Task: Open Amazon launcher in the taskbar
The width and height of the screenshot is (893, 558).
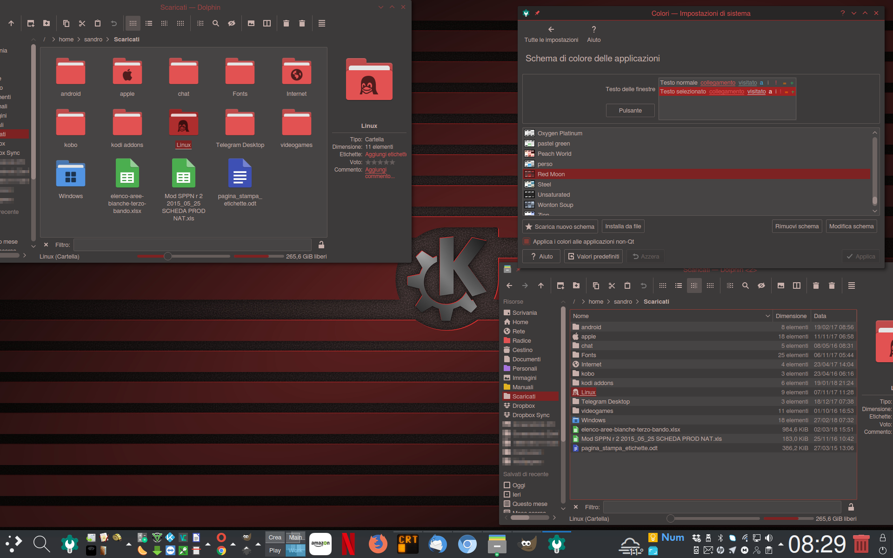Action: point(320,544)
